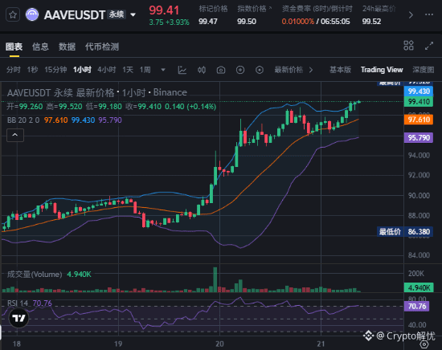Click the 97.610 orange price tag
The image size is (442, 350).
(x=419, y=120)
